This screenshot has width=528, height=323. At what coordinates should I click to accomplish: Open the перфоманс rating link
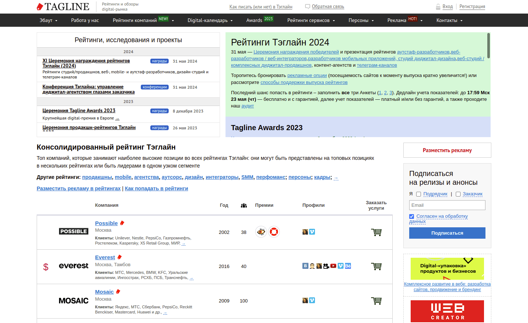click(x=271, y=177)
